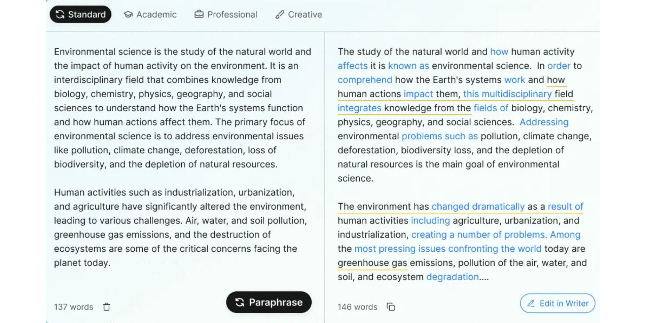This screenshot has height=323, width=646.
Task: Select the Standard paraphrase mode
Action: pos(80,14)
